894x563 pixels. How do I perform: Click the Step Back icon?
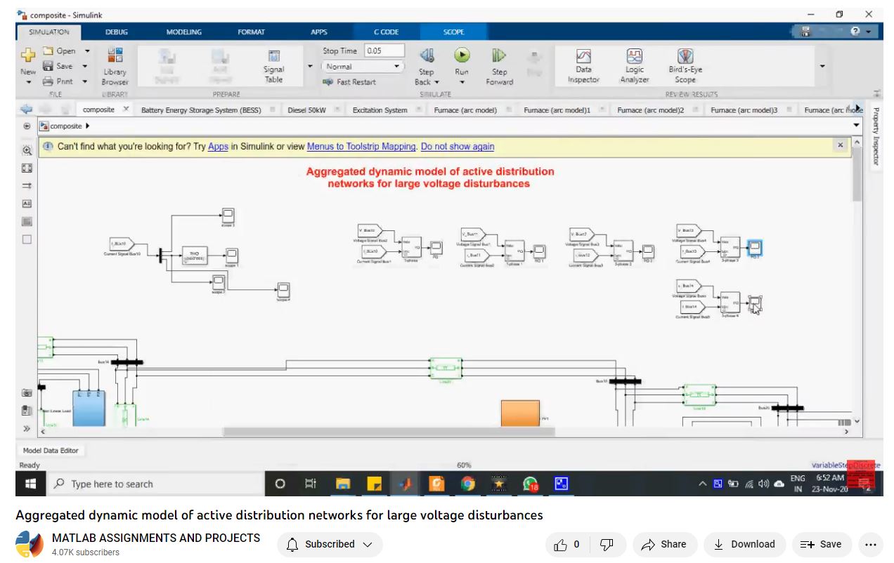(427, 56)
